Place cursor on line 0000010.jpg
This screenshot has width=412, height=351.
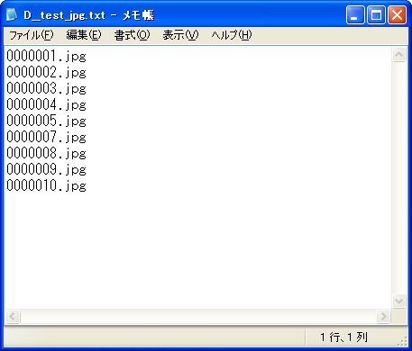[x=47, y=185]
